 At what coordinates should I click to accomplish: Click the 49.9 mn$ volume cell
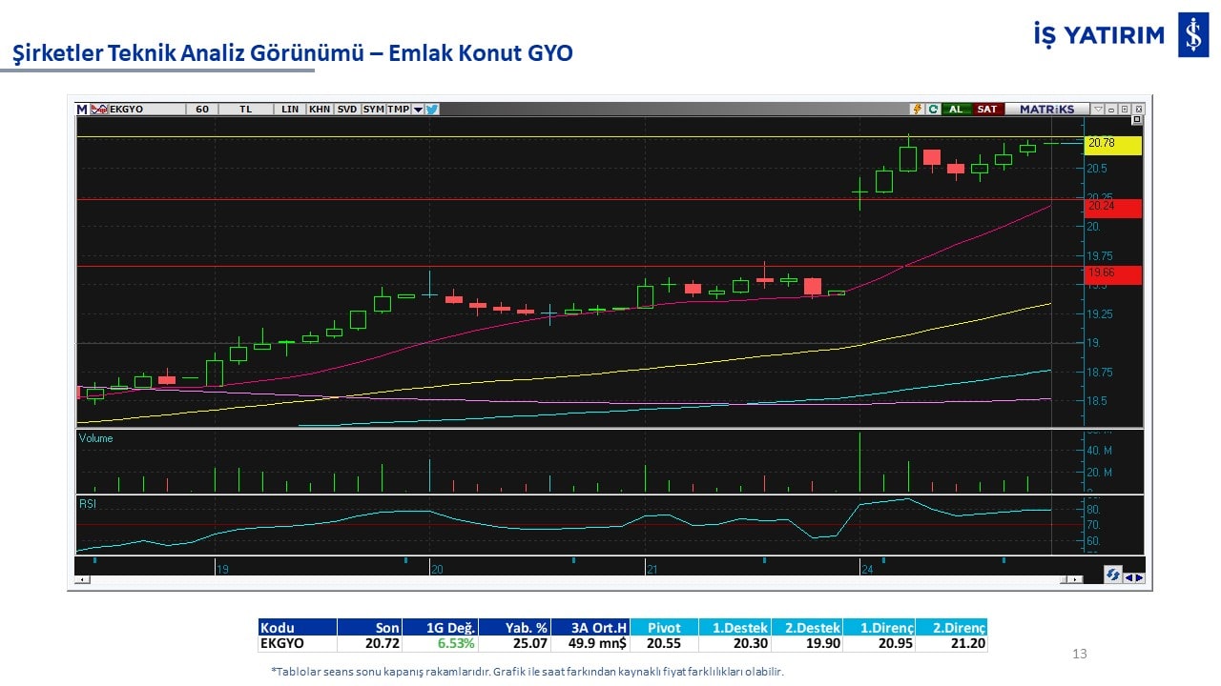coord(590,644)
